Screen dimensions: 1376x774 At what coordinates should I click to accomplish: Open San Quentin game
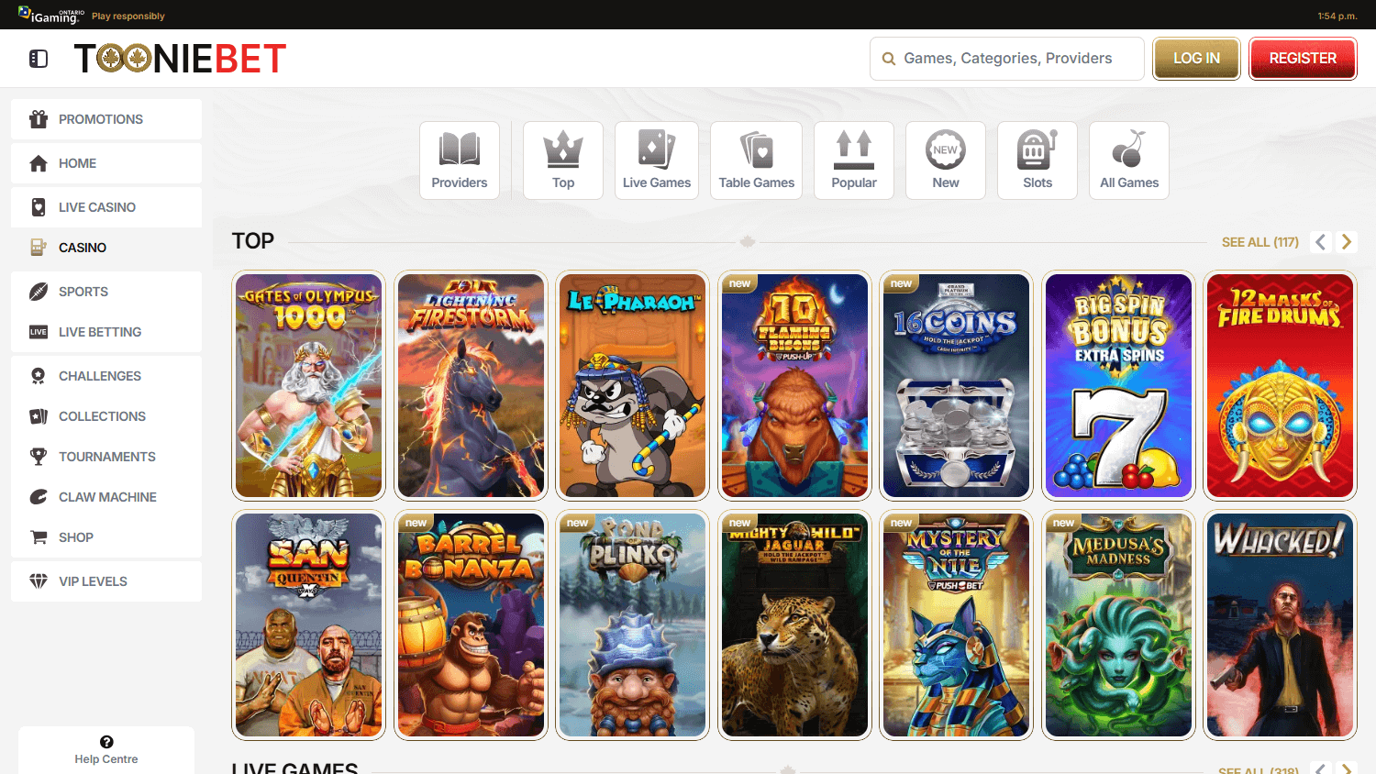(x=309, y=625)
